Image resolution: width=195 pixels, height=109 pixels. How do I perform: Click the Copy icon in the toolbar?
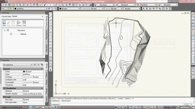coord(31,5)
